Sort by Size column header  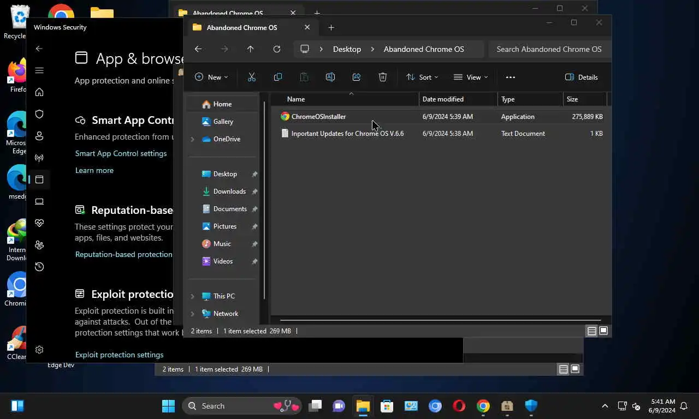point(585,99)
